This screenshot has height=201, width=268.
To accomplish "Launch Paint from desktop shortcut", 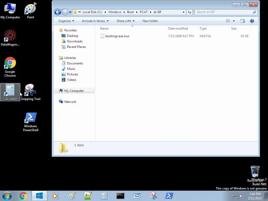I will [x=30, y=11].
